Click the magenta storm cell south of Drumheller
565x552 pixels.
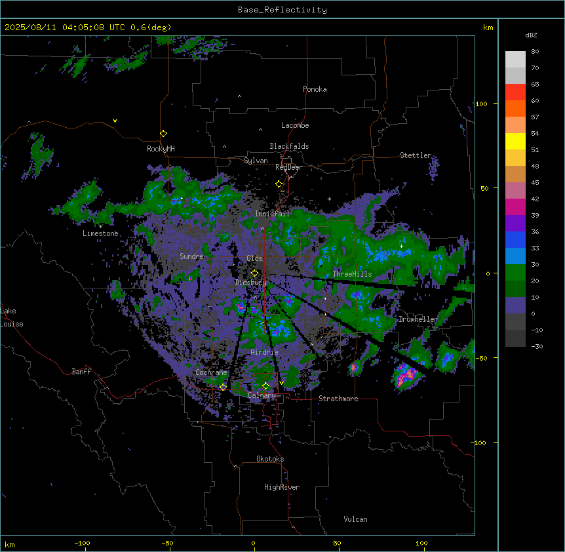pos(406,375)
